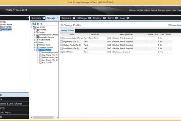The height and width of the screenshot is (121, 181).
Task: Open the help icon next to the Charting tab
Action: click(x=104, y=18)
